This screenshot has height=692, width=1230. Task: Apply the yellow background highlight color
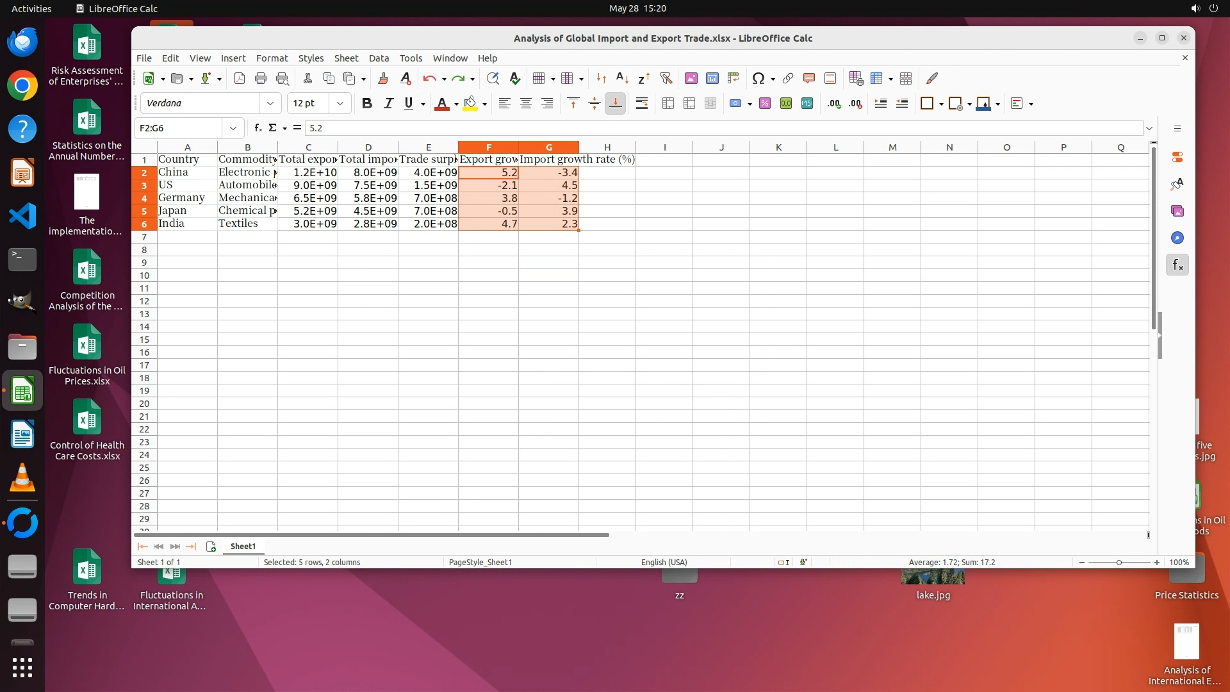(470, 103)
